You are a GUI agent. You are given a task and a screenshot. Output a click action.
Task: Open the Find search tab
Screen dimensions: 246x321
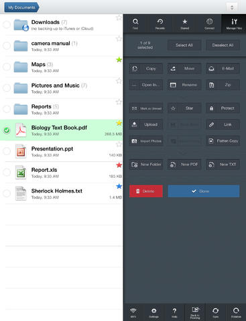[x=135, y=23]
